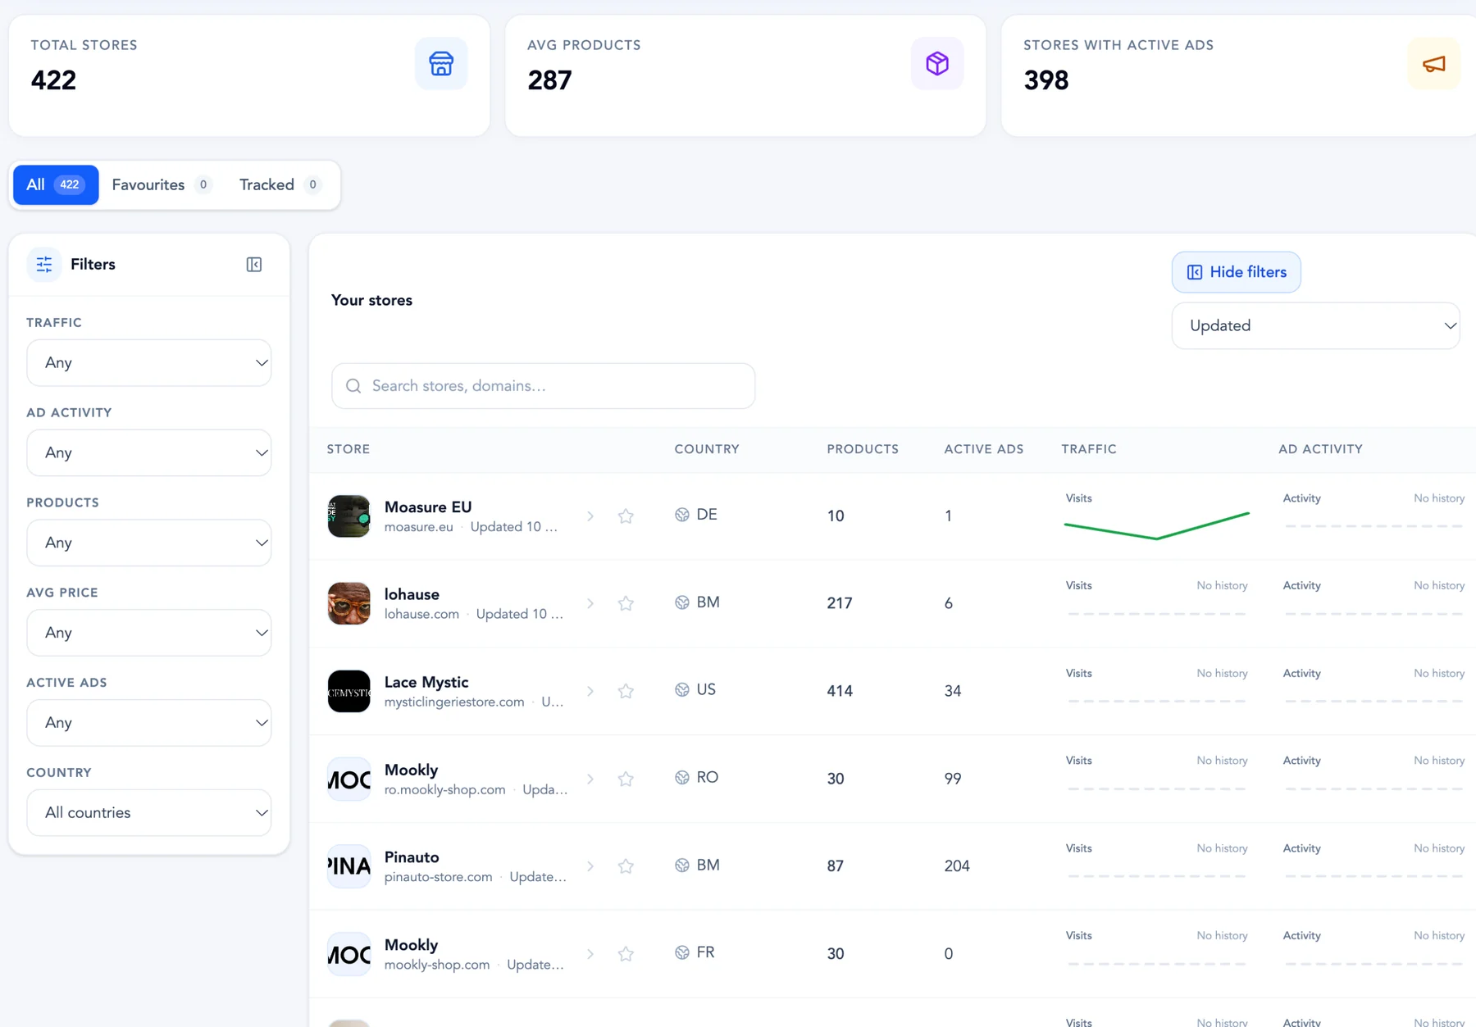The height and width of the screenshot is (1027, 1476).
Task: Collapse the Filters panel sidebar icon
Action: (254, 264)
